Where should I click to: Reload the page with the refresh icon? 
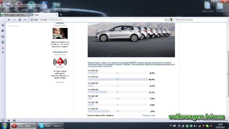click(x=20, y=20)
